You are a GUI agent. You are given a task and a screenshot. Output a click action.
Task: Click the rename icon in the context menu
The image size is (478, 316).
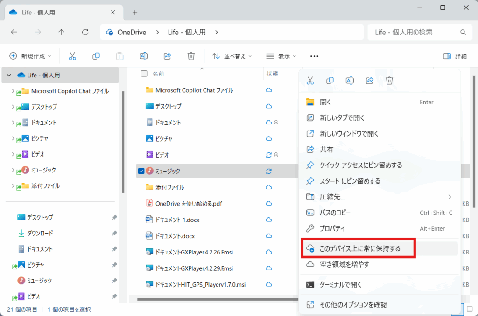click(x=350, y=81)
